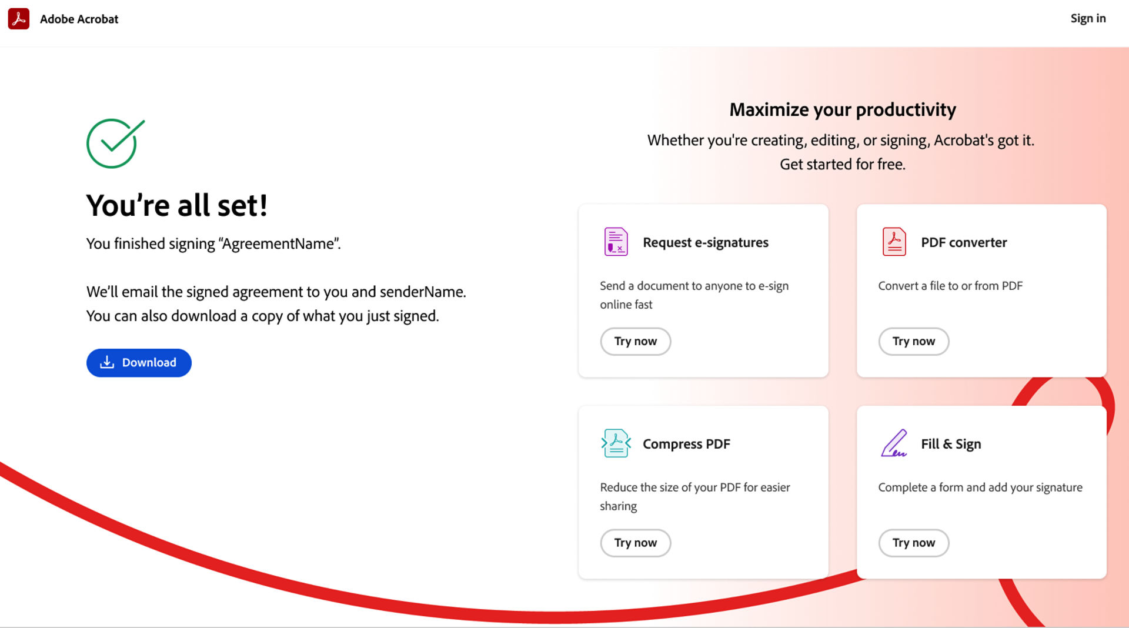The width and height of the screenshot is (1129, 628).
Task: Click the download arrow icon in button
Action: (x=107, y=362)
